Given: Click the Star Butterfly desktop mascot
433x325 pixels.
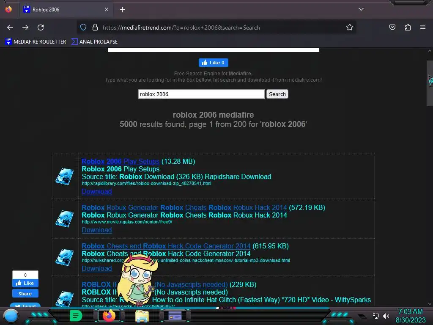Looking at the screenshot, I should 137,280.
